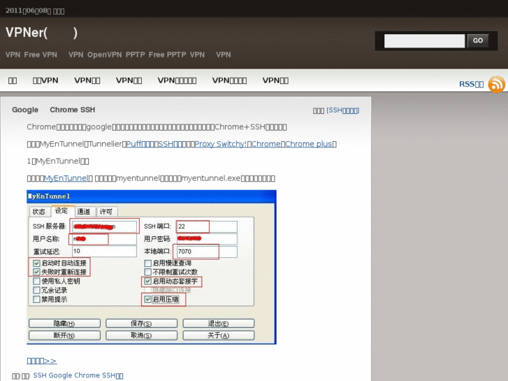This screenshot has height=381, width=508.
Task: Toggle 启用动态套接字 checkbox
Action: (x=147, y=281)
